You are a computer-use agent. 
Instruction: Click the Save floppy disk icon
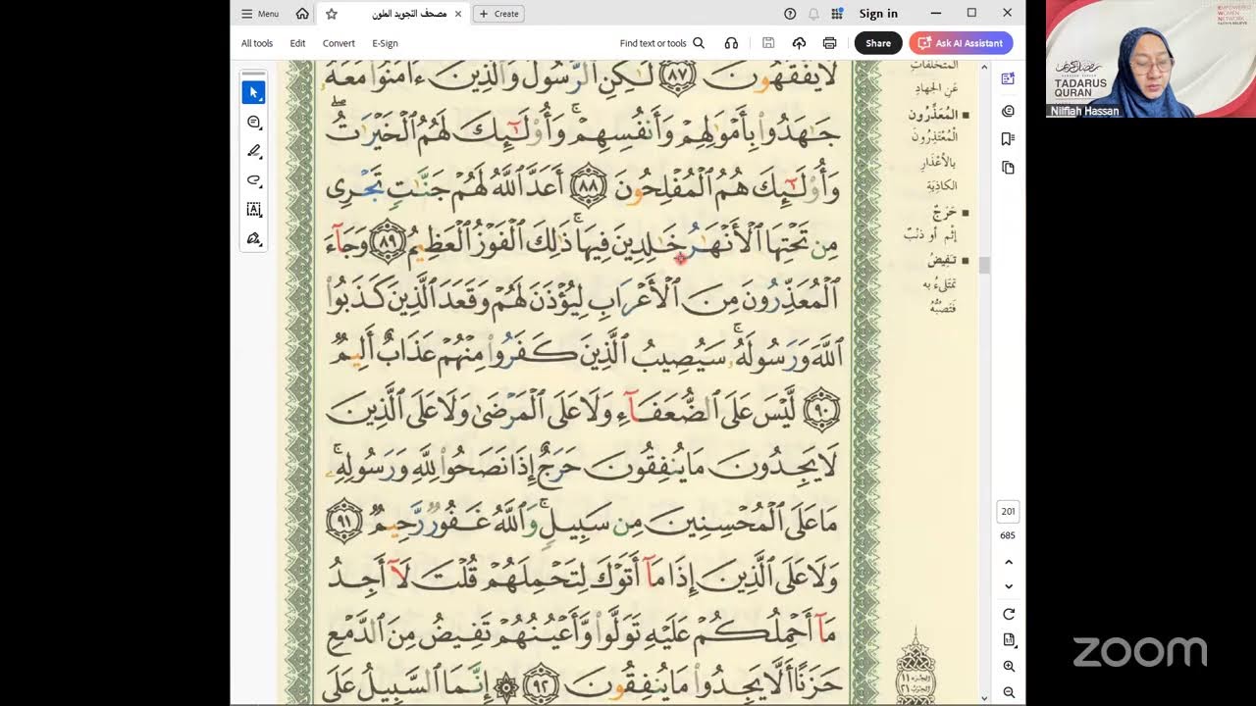[768, 43]
